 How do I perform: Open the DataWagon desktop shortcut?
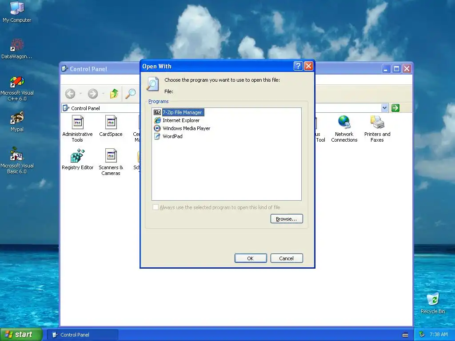(17, 49)
